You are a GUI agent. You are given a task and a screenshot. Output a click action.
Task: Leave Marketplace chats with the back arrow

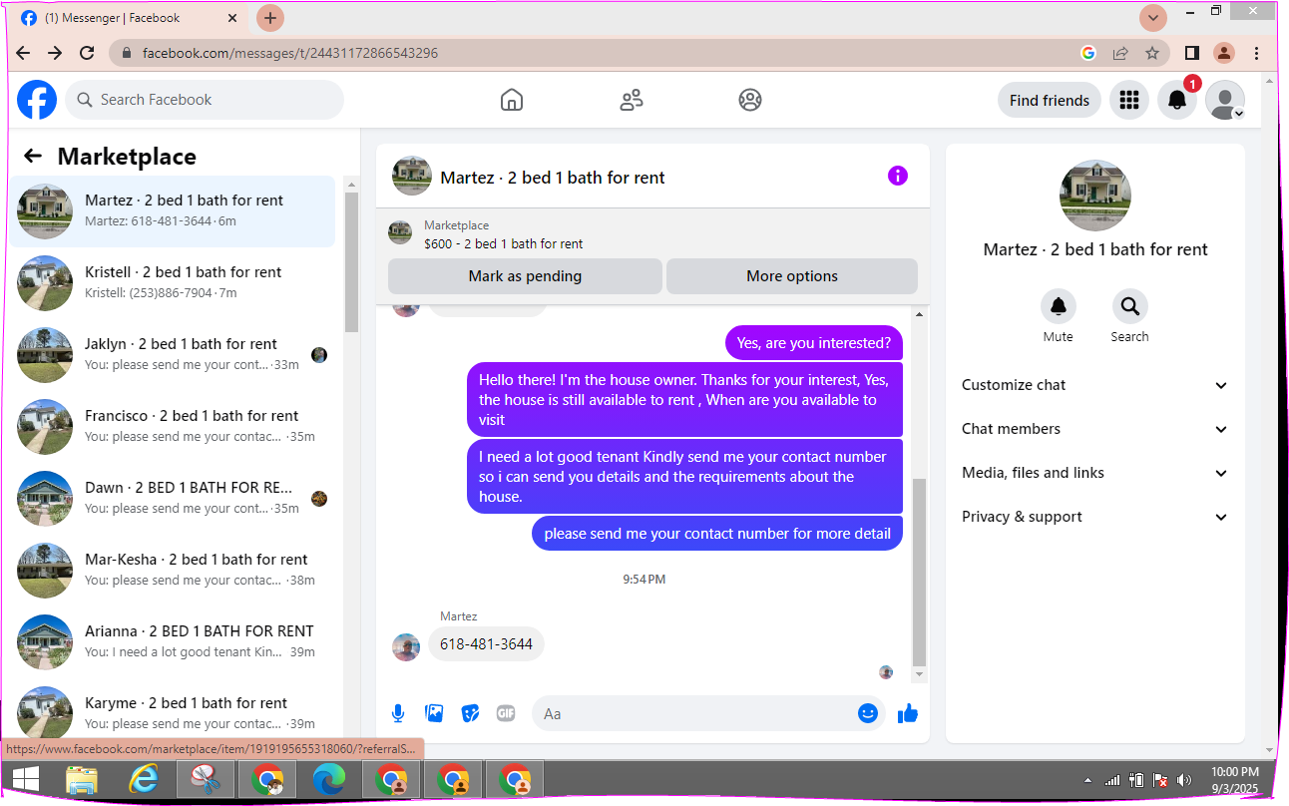point(33,156)
